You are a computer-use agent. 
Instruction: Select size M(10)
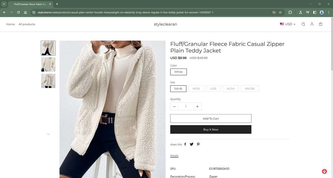(x=196, y=88)
